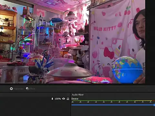This screenshot has height=116, width=155.
Task: Select the Device audio source label
Action: (75, 99)
